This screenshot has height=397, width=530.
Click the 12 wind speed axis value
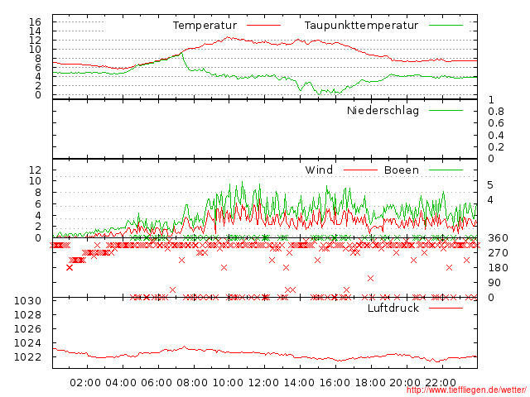pyautogui.click(x=35, y=170)
